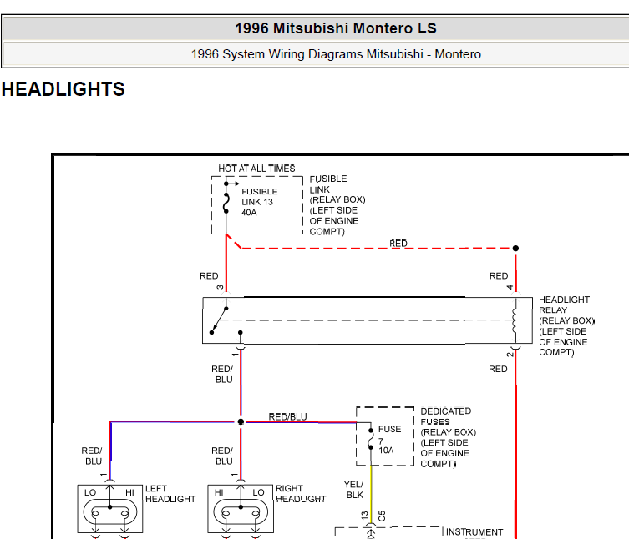Click the HI label in left headlight
This screenshot has width=629, height=539.
[129, 492]
